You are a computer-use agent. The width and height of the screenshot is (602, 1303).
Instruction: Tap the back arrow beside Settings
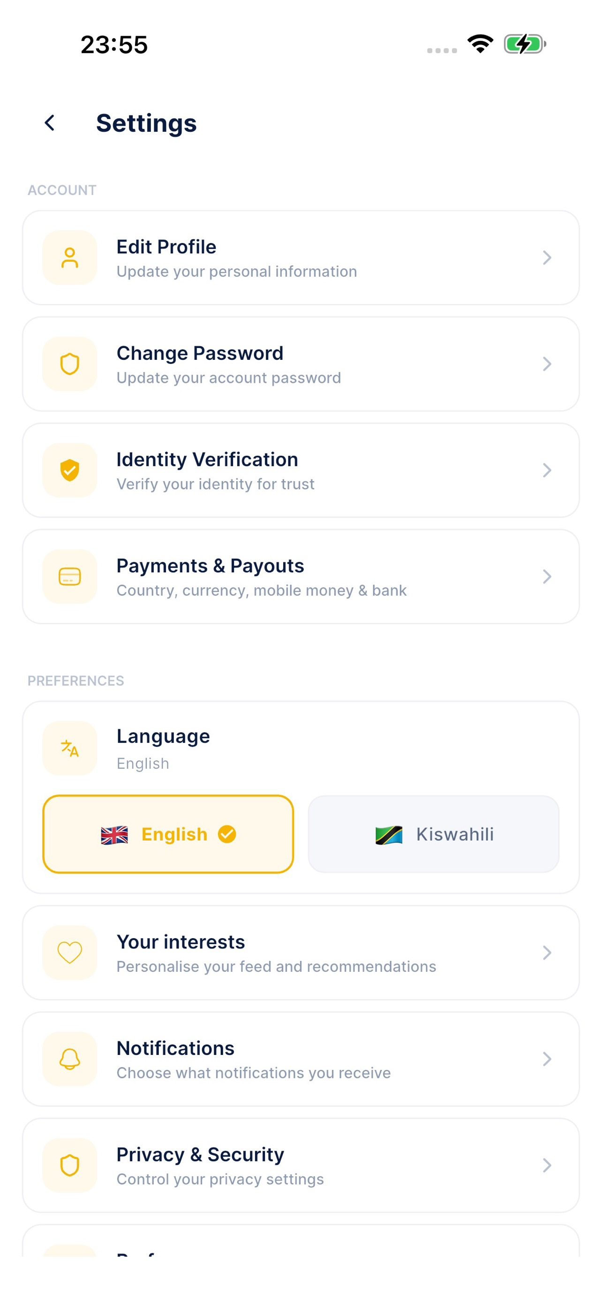point(50,123)
